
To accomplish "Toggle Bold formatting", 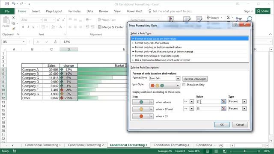I will point(23,27).
